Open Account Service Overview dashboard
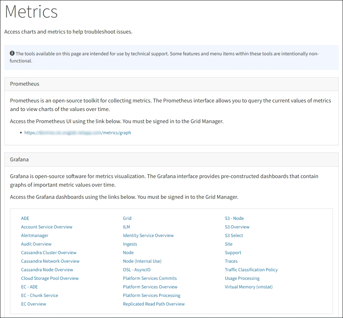This screenshot has height=318, width=343. tap(46, 227)
